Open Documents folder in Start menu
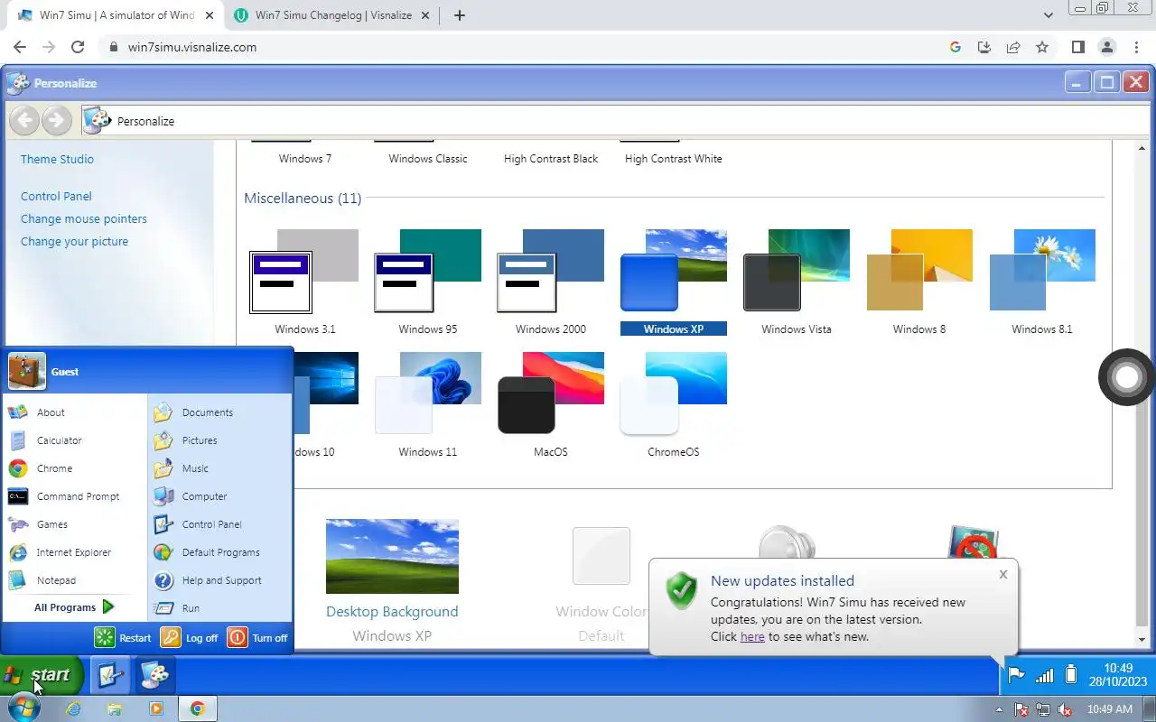 click(219, 412)
